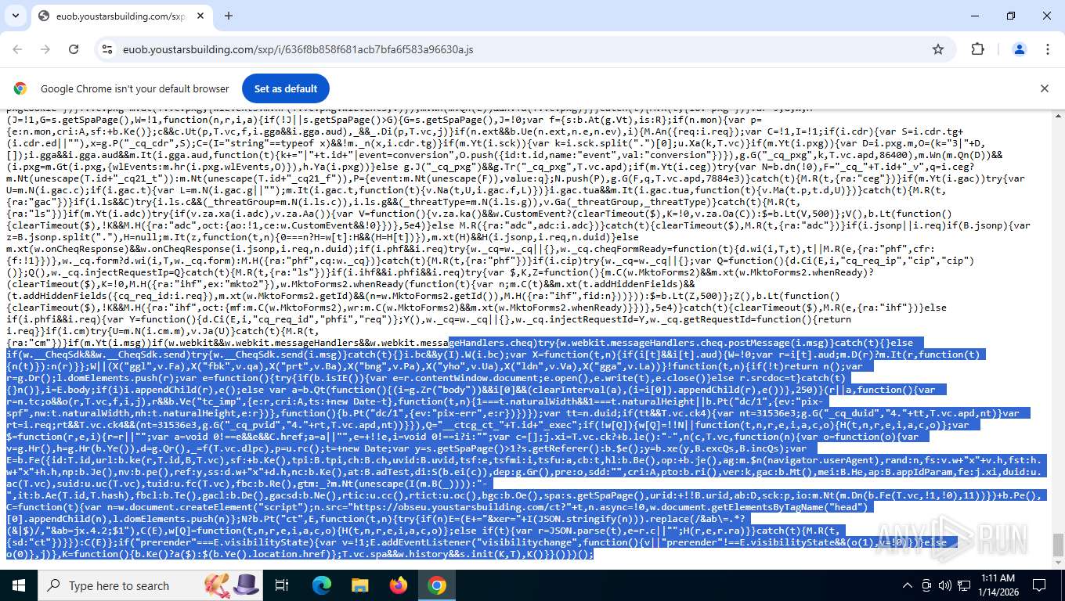This screenshot has height=601, width=1065.
Task: Open Task View on the taskbar
Action: click(x=282, y=585)
